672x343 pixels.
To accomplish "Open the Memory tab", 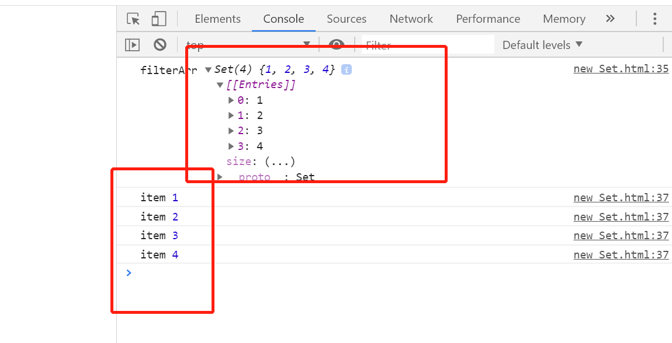I will 564,19.
